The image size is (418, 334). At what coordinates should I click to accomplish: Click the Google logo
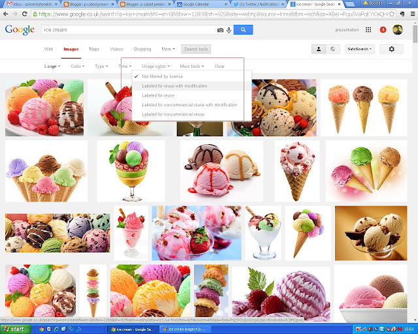pyautogui.click(x=20, y=29)
